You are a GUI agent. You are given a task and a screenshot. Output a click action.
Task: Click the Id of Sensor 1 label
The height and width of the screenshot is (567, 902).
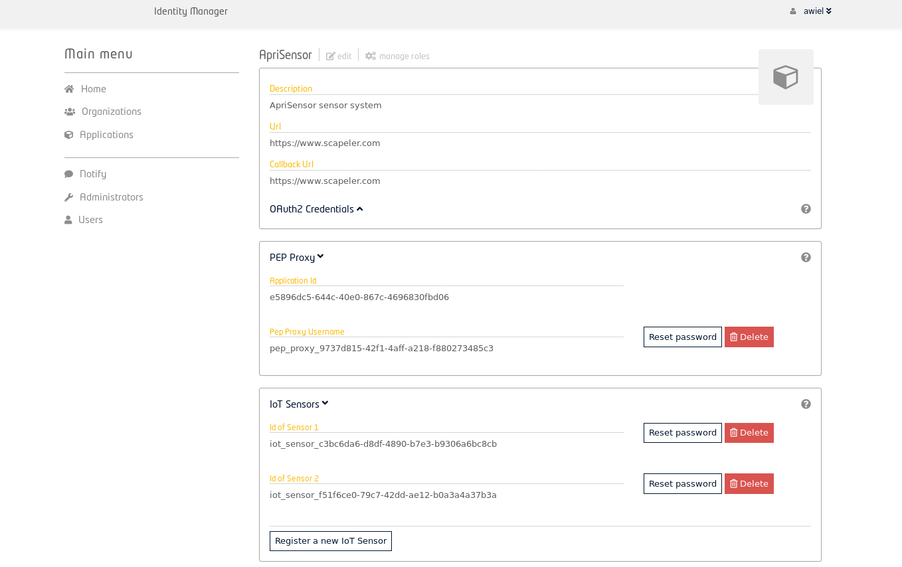click(294, 428)
